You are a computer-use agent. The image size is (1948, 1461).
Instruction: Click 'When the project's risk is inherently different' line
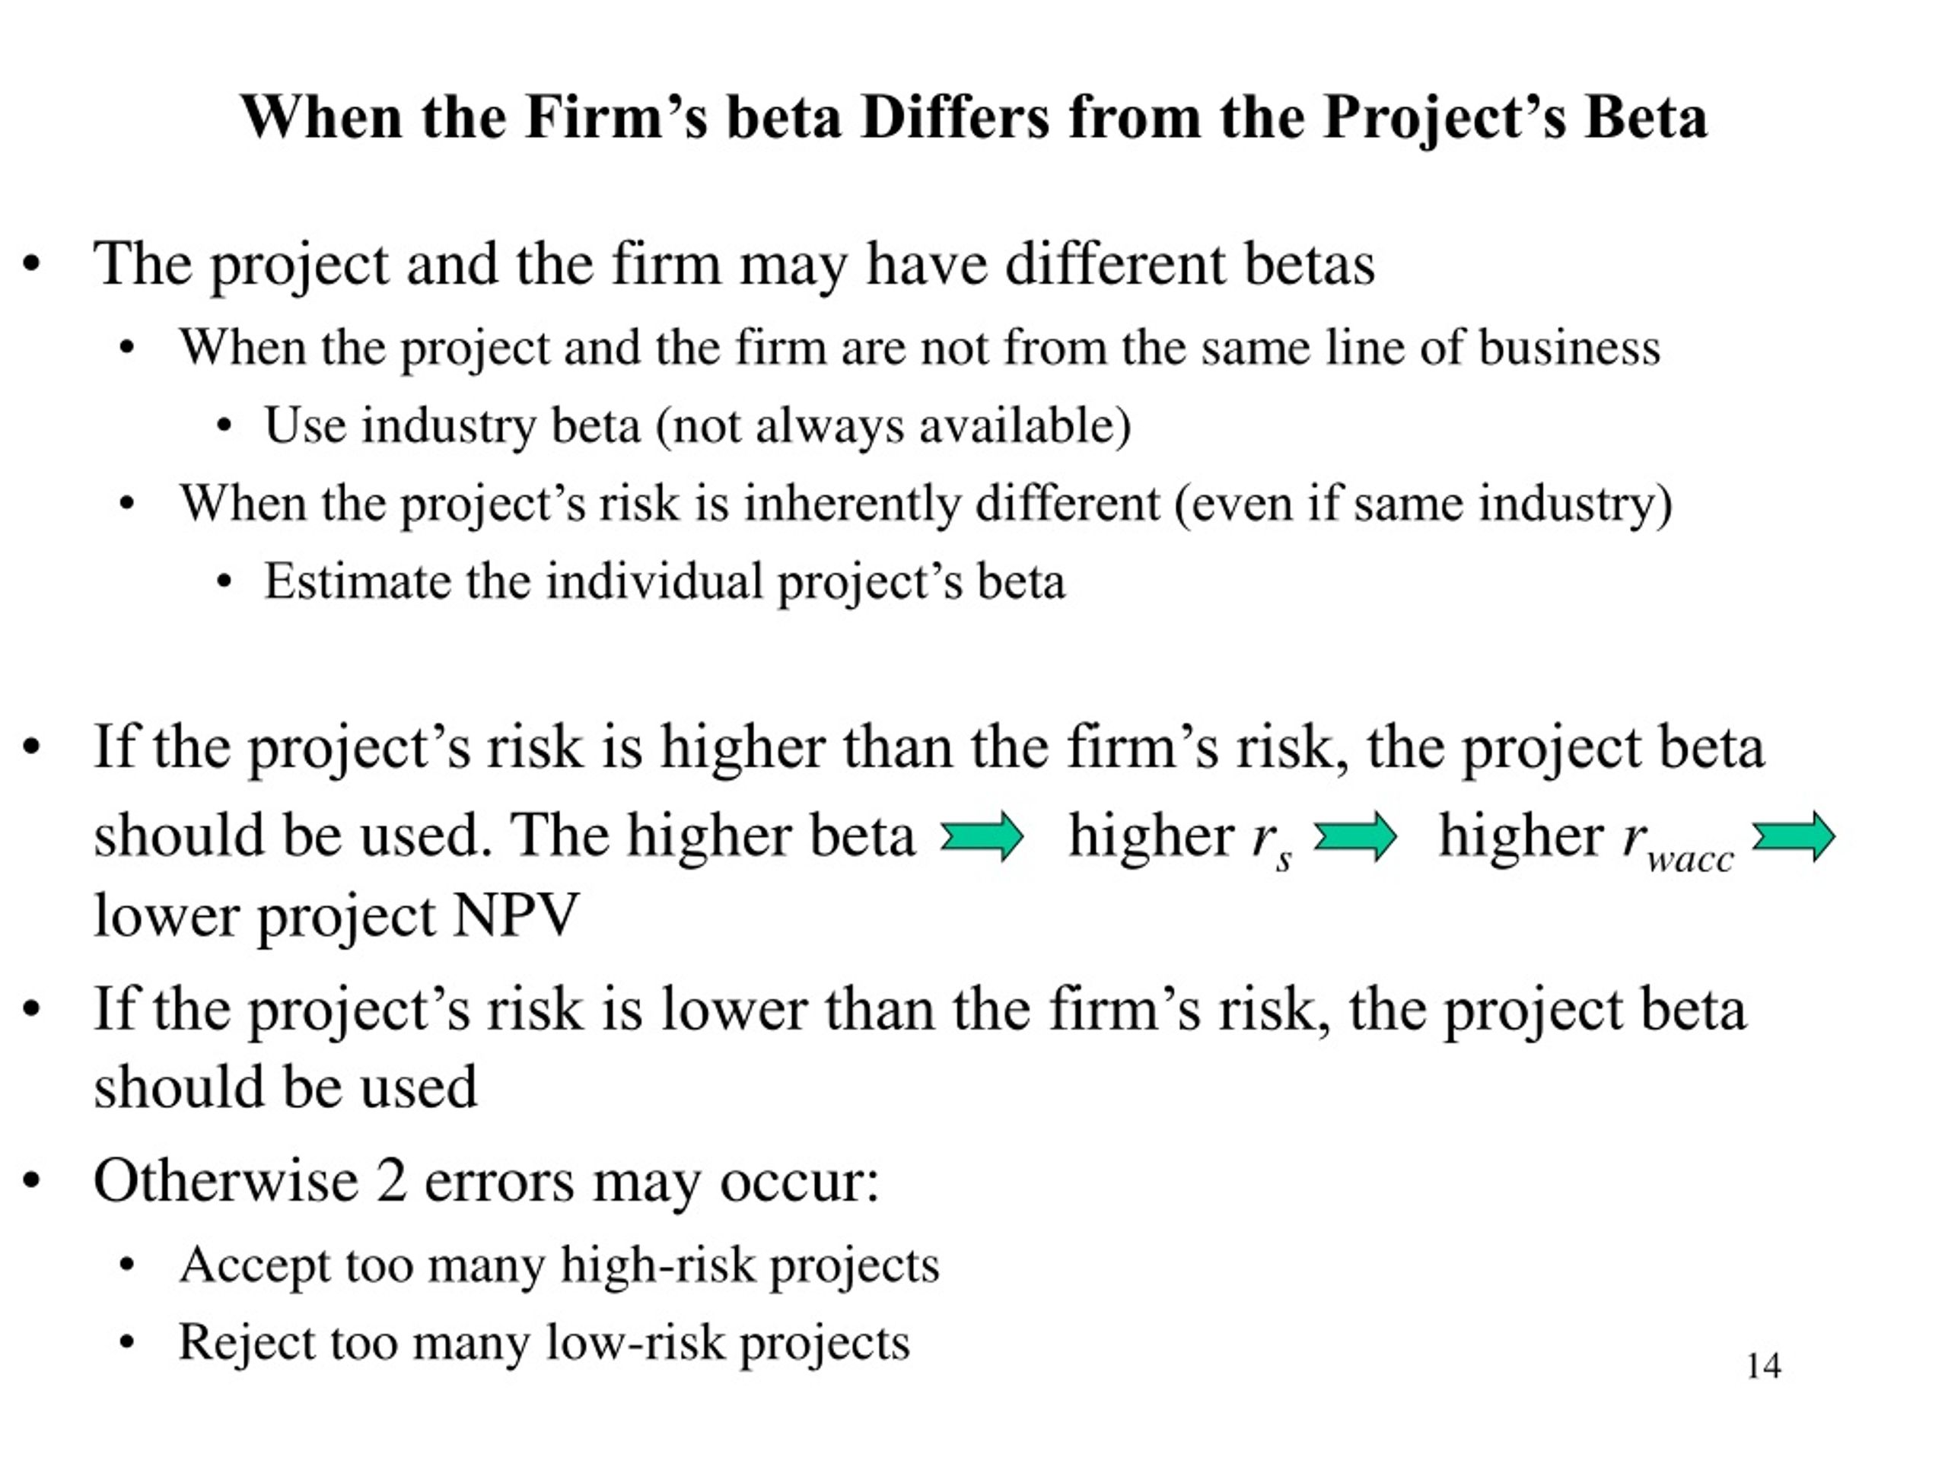[925, 505]
